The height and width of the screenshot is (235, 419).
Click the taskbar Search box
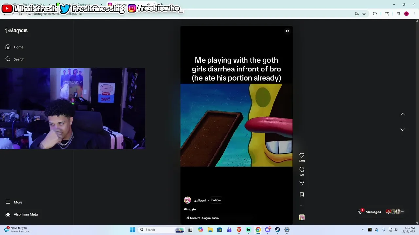162,230
